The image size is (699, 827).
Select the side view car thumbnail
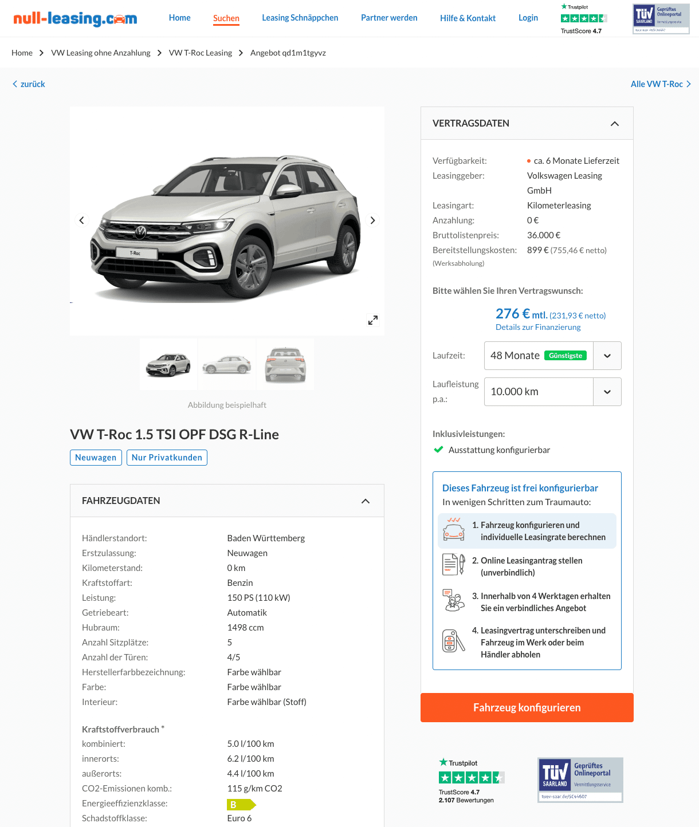pos(227,365)
